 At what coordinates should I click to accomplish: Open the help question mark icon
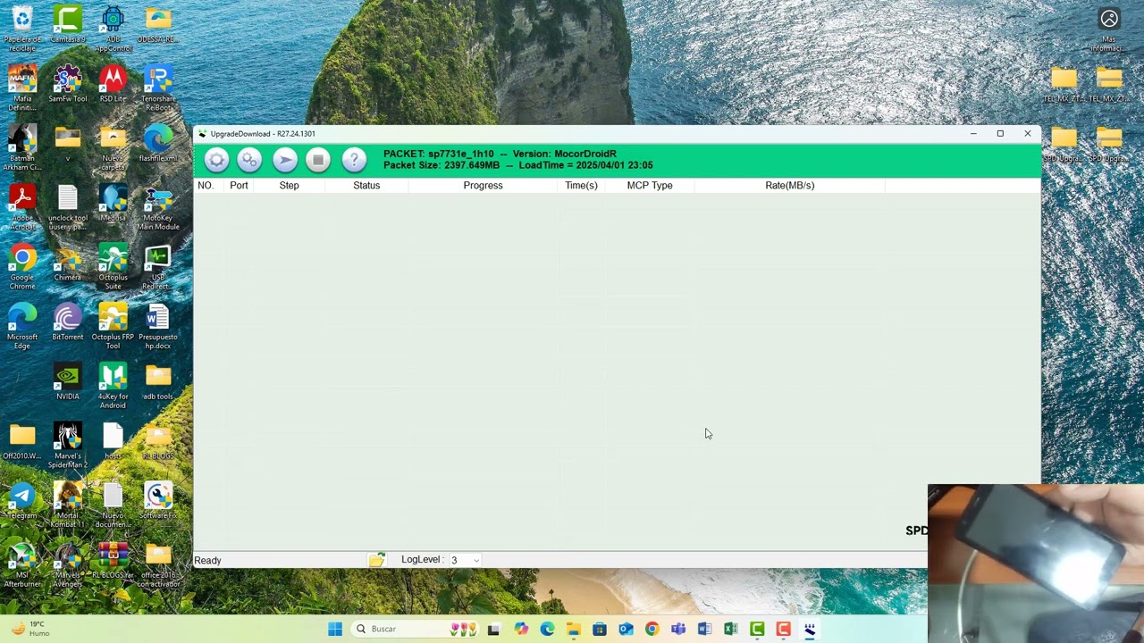(354, 160)
